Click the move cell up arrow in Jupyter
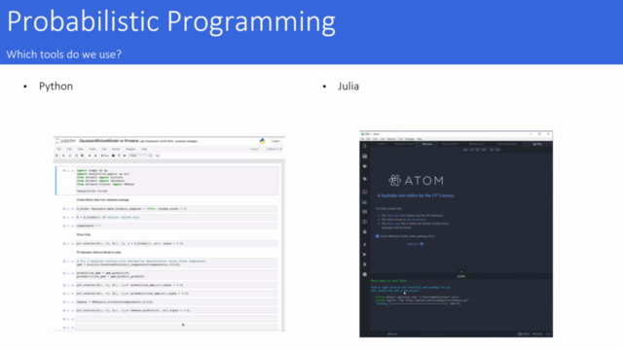The height and width of the screenshot is (350, 623). [90, 156]
